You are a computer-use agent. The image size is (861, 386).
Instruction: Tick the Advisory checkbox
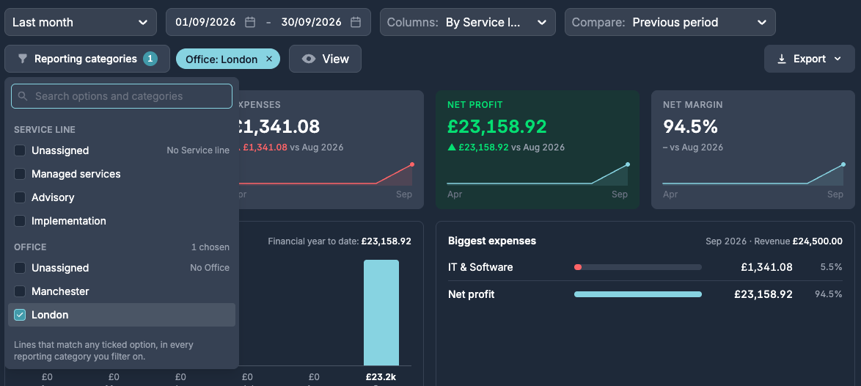coord(20,197)
